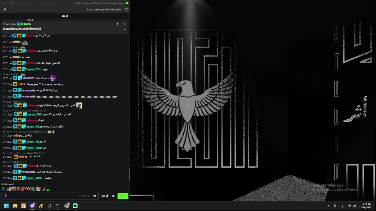Switch Arabic input language indicator
376x211 pixels.
(x=342, y=206)
